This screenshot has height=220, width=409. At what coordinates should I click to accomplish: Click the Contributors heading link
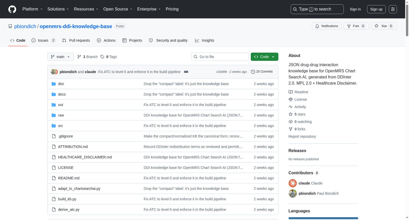pos(304,173)
